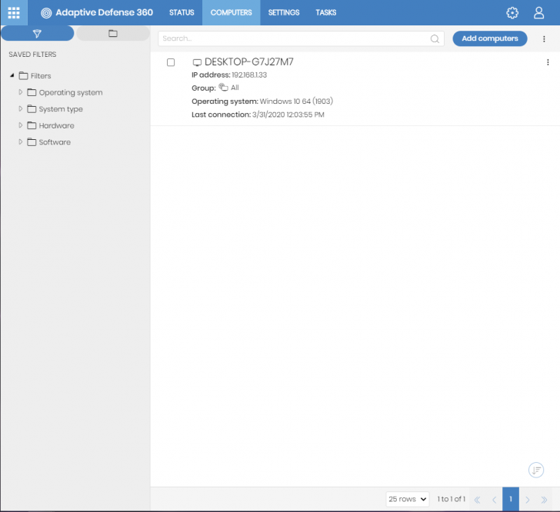Open computer DESKTOP-G7J27M7 details
Viewport: 560px width, 512px height.
tap(249, 62)
